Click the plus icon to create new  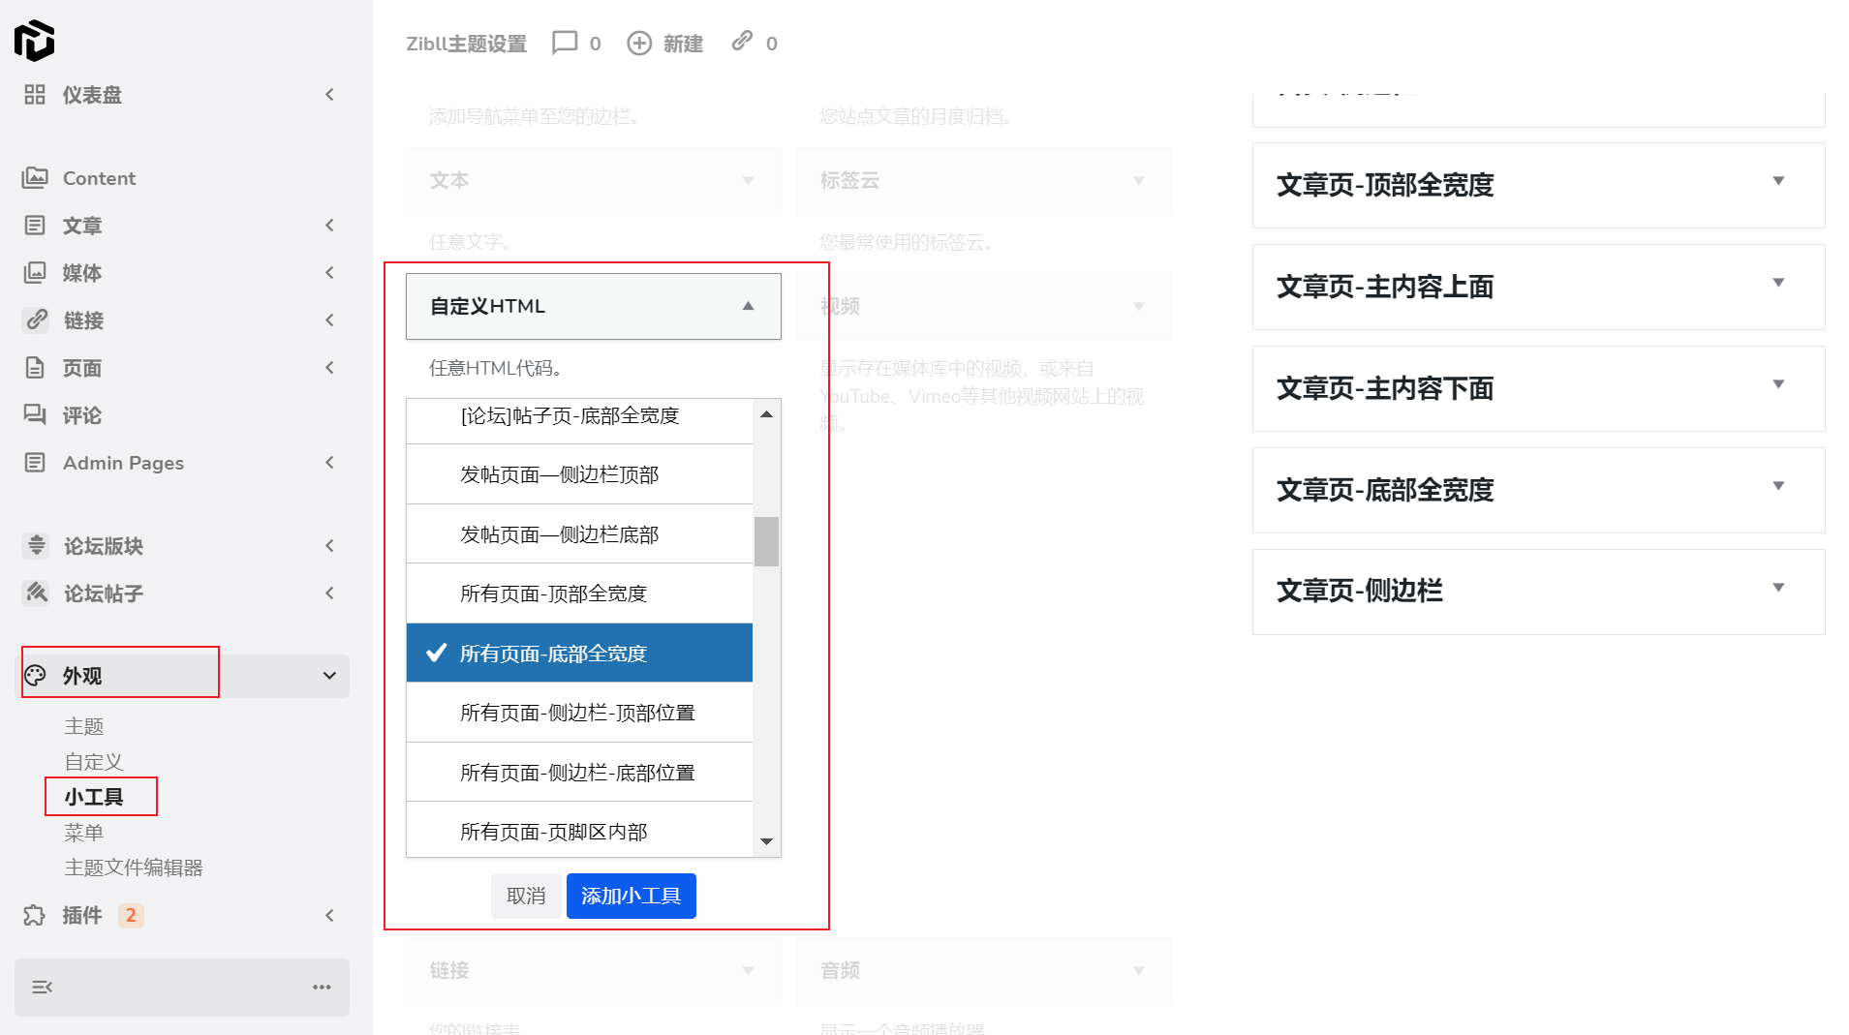pos(639,44)
